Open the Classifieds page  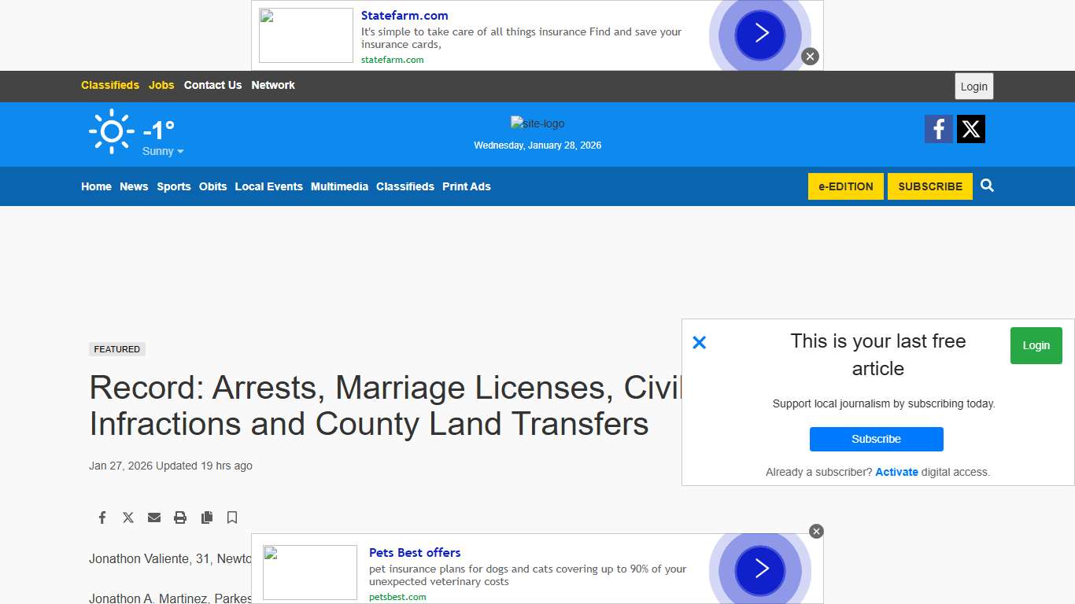point(405,186)
